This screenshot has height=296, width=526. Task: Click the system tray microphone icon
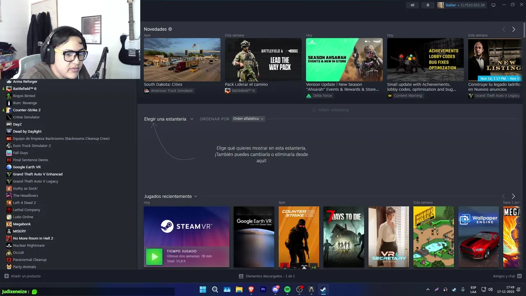click(463, 289)
